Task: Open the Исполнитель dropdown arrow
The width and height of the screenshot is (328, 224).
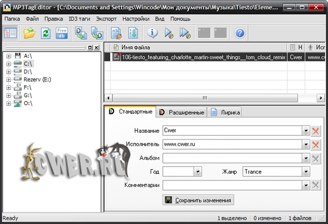Action: click(x=306, y=144)
